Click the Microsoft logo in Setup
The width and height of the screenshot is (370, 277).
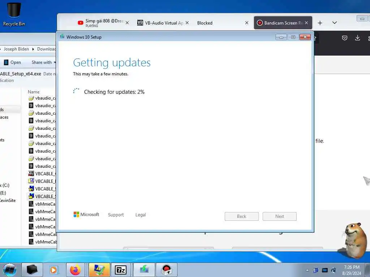click(x=86, y=215)
